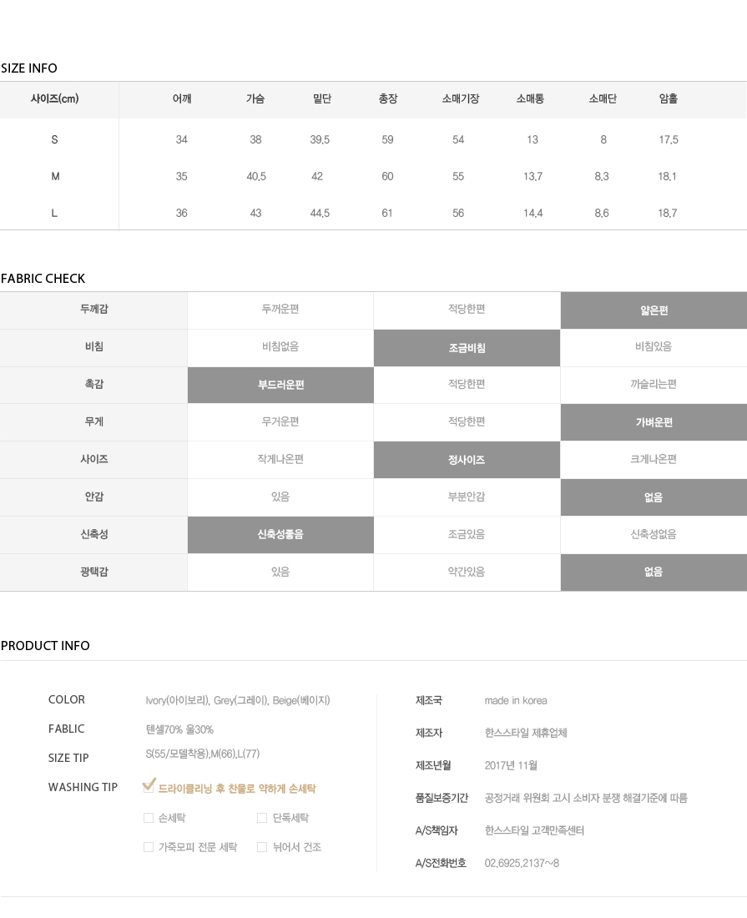This screenshot has width=747, height=918.
Task: Click the 8.6 sleeve hem value
Action: click(x=602, y=213)
